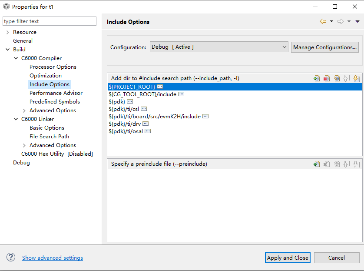Click the help question mark icon
This screenshot has height=271, width=364.
11,258
